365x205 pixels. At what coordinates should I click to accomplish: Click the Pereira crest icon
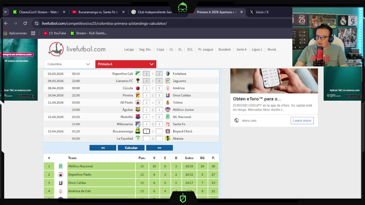(138, 95)
